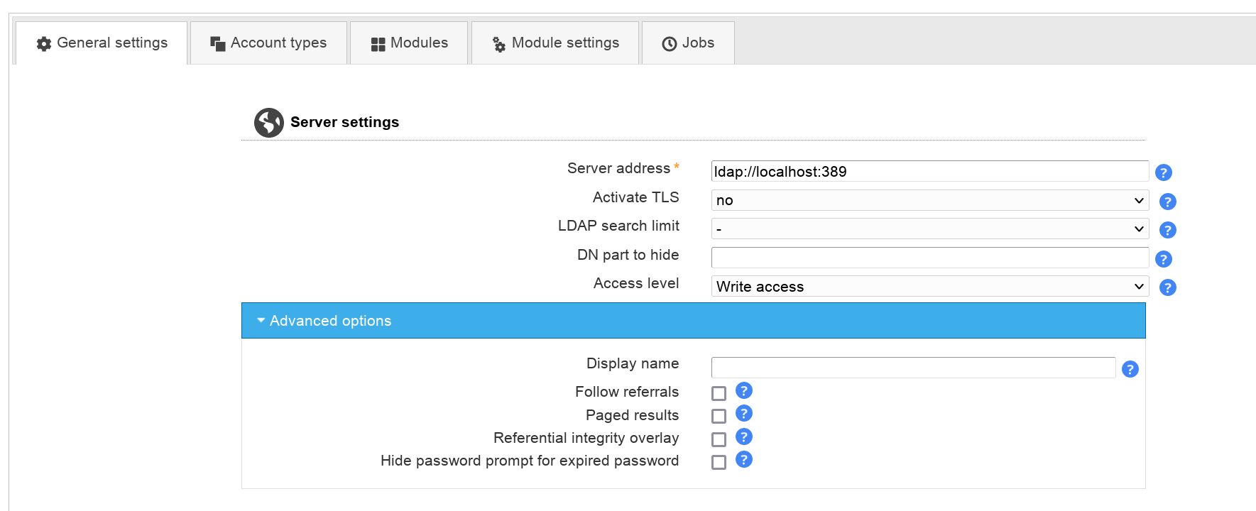Go to the Jobs tab
1256x511 pixels.
(x=688, y=43)
